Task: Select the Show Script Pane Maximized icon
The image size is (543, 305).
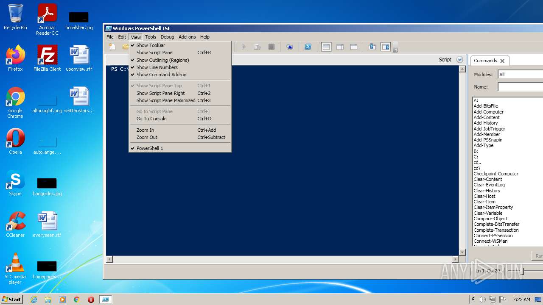Action: point(354,47)
